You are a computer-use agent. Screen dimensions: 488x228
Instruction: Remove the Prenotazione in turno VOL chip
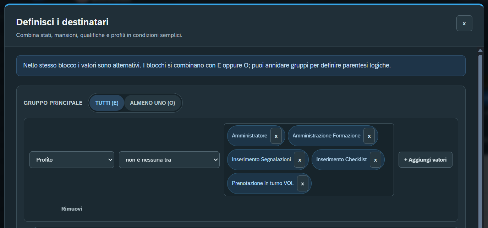302,184
